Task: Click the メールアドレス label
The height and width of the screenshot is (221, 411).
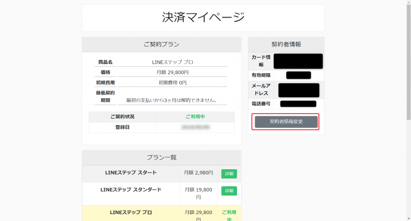Action: coord(261,90)
